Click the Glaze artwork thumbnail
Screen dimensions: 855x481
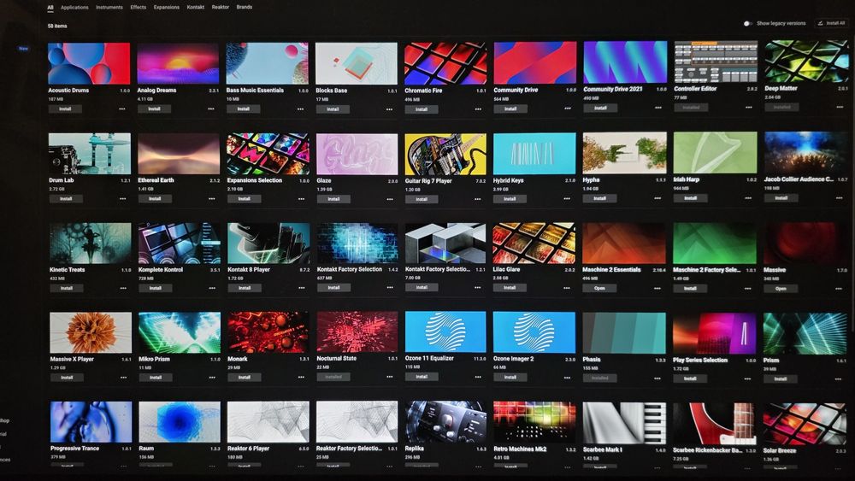357,154
